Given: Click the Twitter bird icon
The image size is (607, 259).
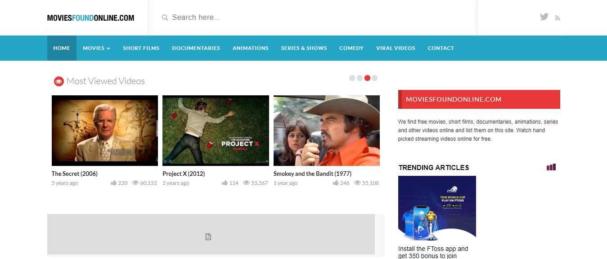Looking at the screenshot, I should [544, 17].
